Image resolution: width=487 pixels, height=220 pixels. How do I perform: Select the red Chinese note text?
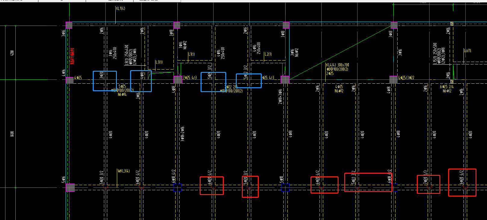(x=72, y=56)
